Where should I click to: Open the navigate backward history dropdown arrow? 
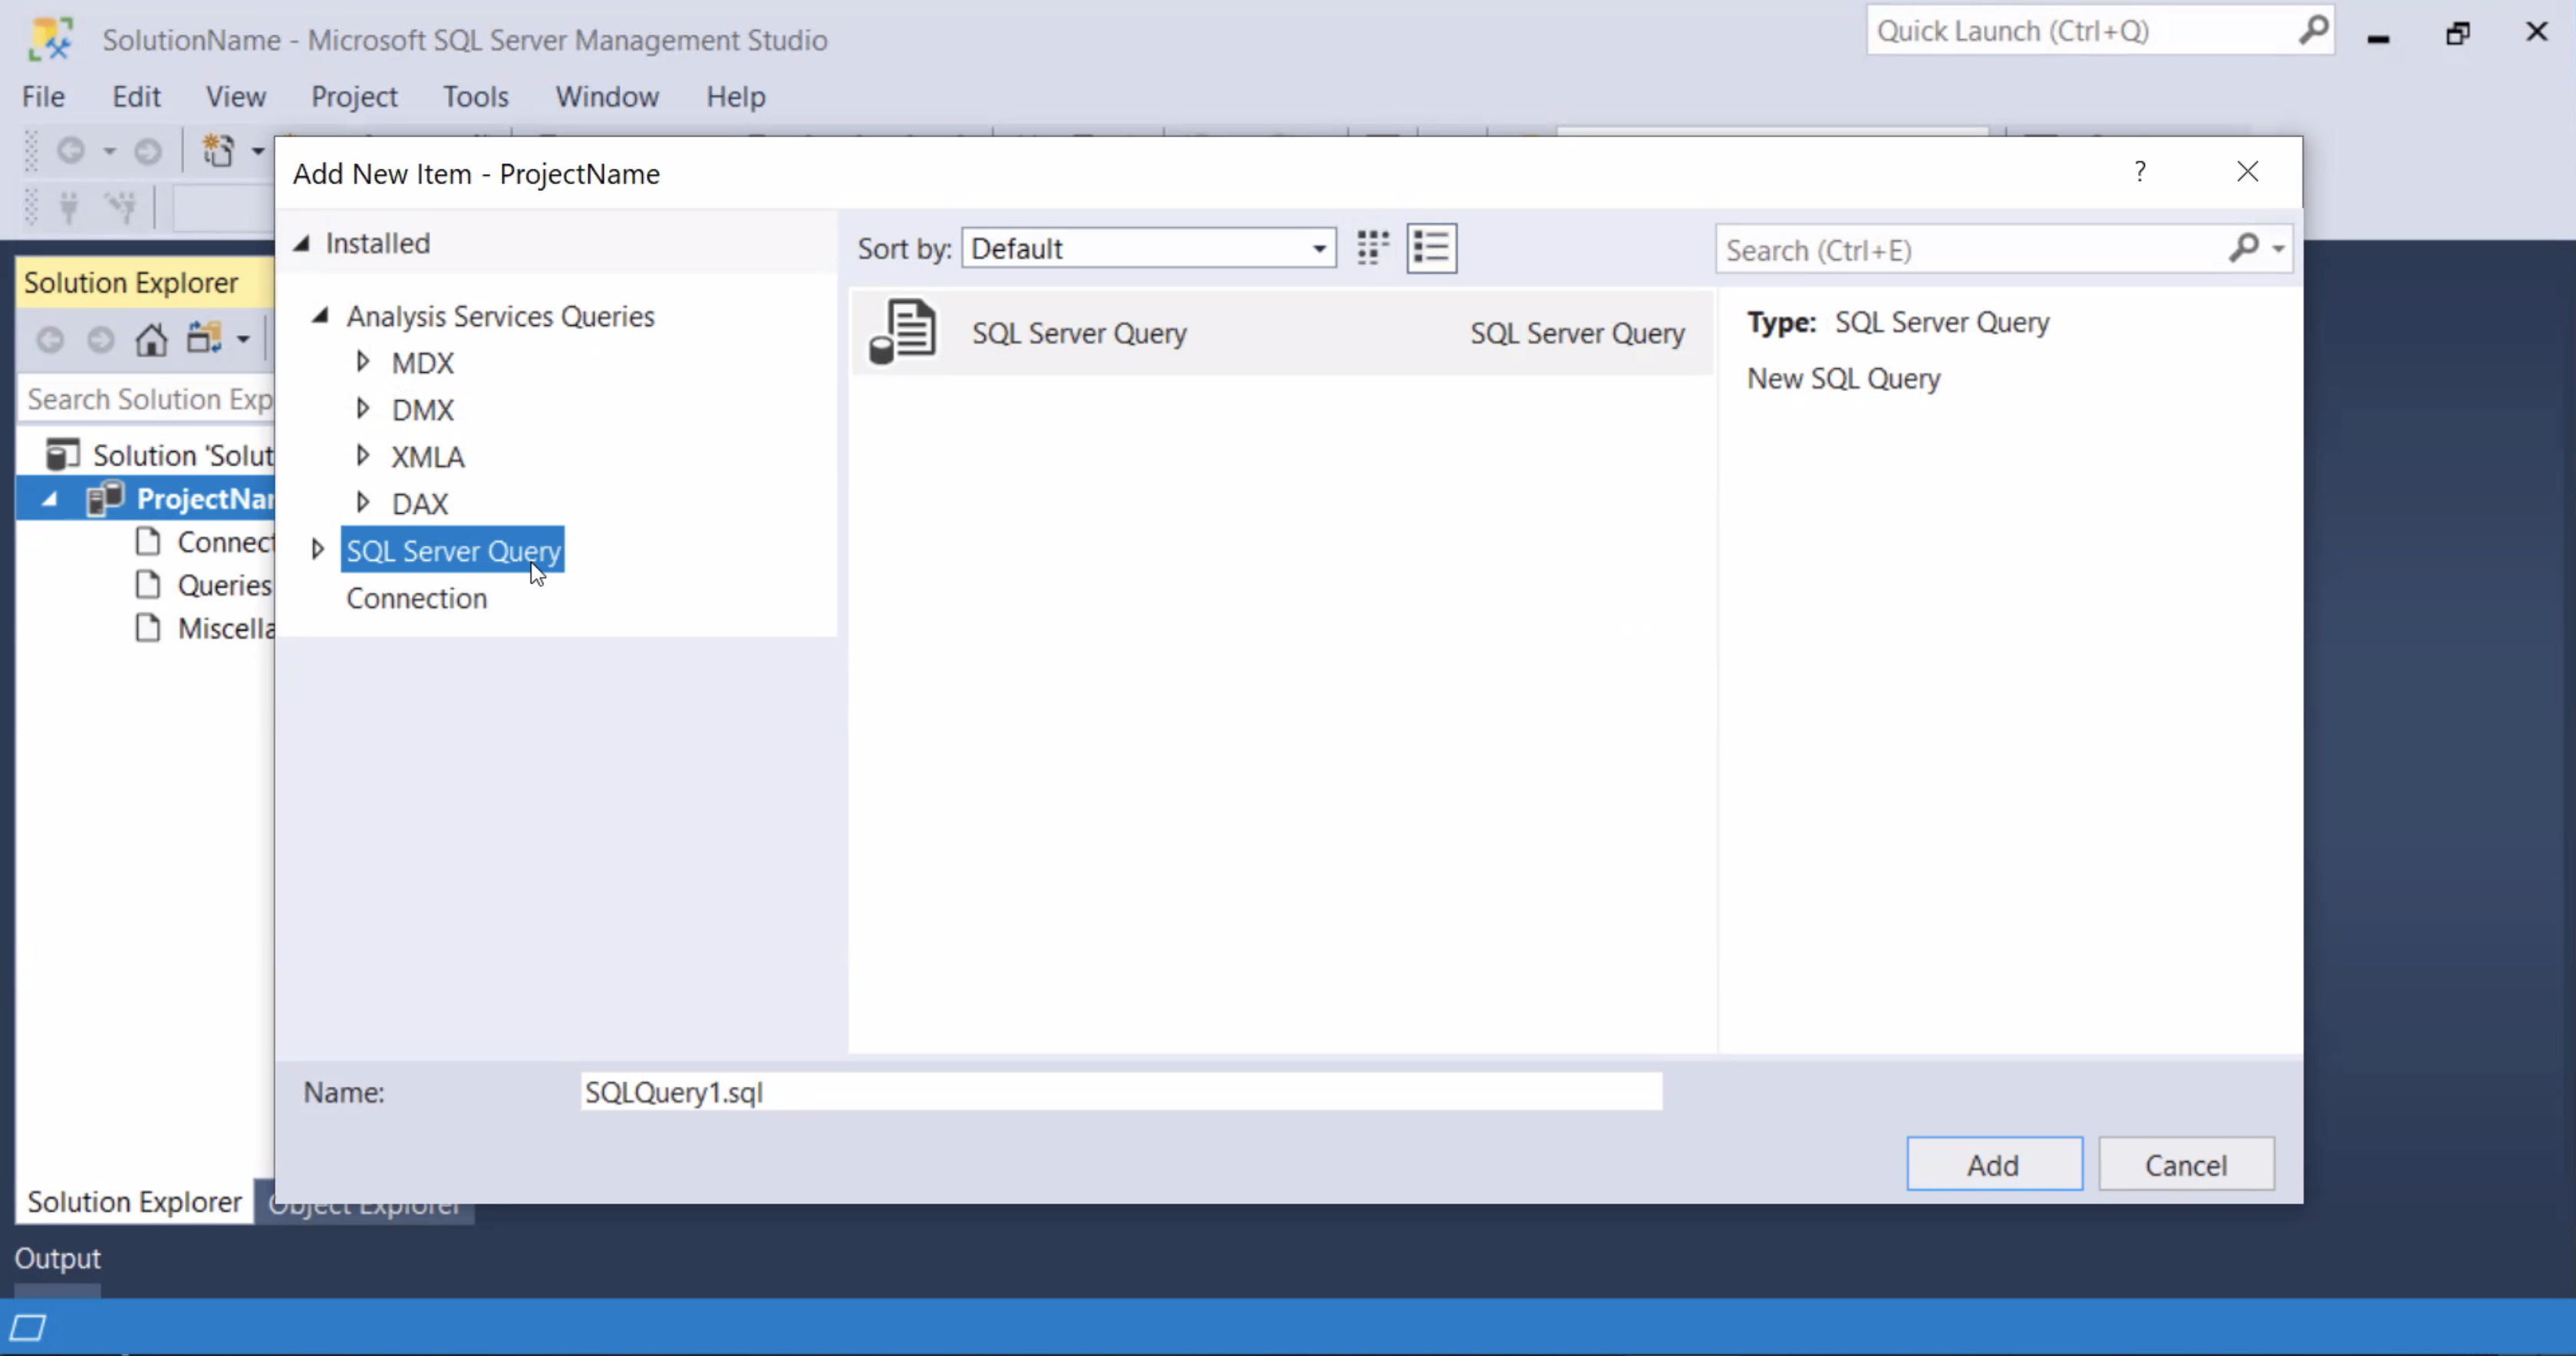(x=109, y=152)
